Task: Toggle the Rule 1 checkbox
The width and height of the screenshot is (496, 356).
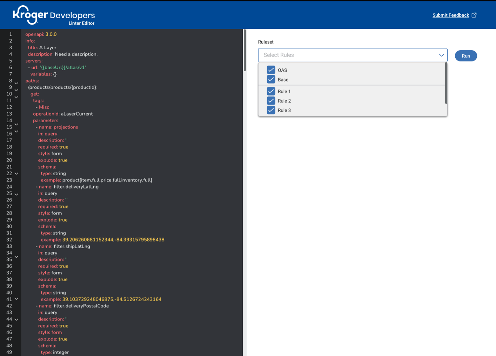Action: [x=271, y=91]
